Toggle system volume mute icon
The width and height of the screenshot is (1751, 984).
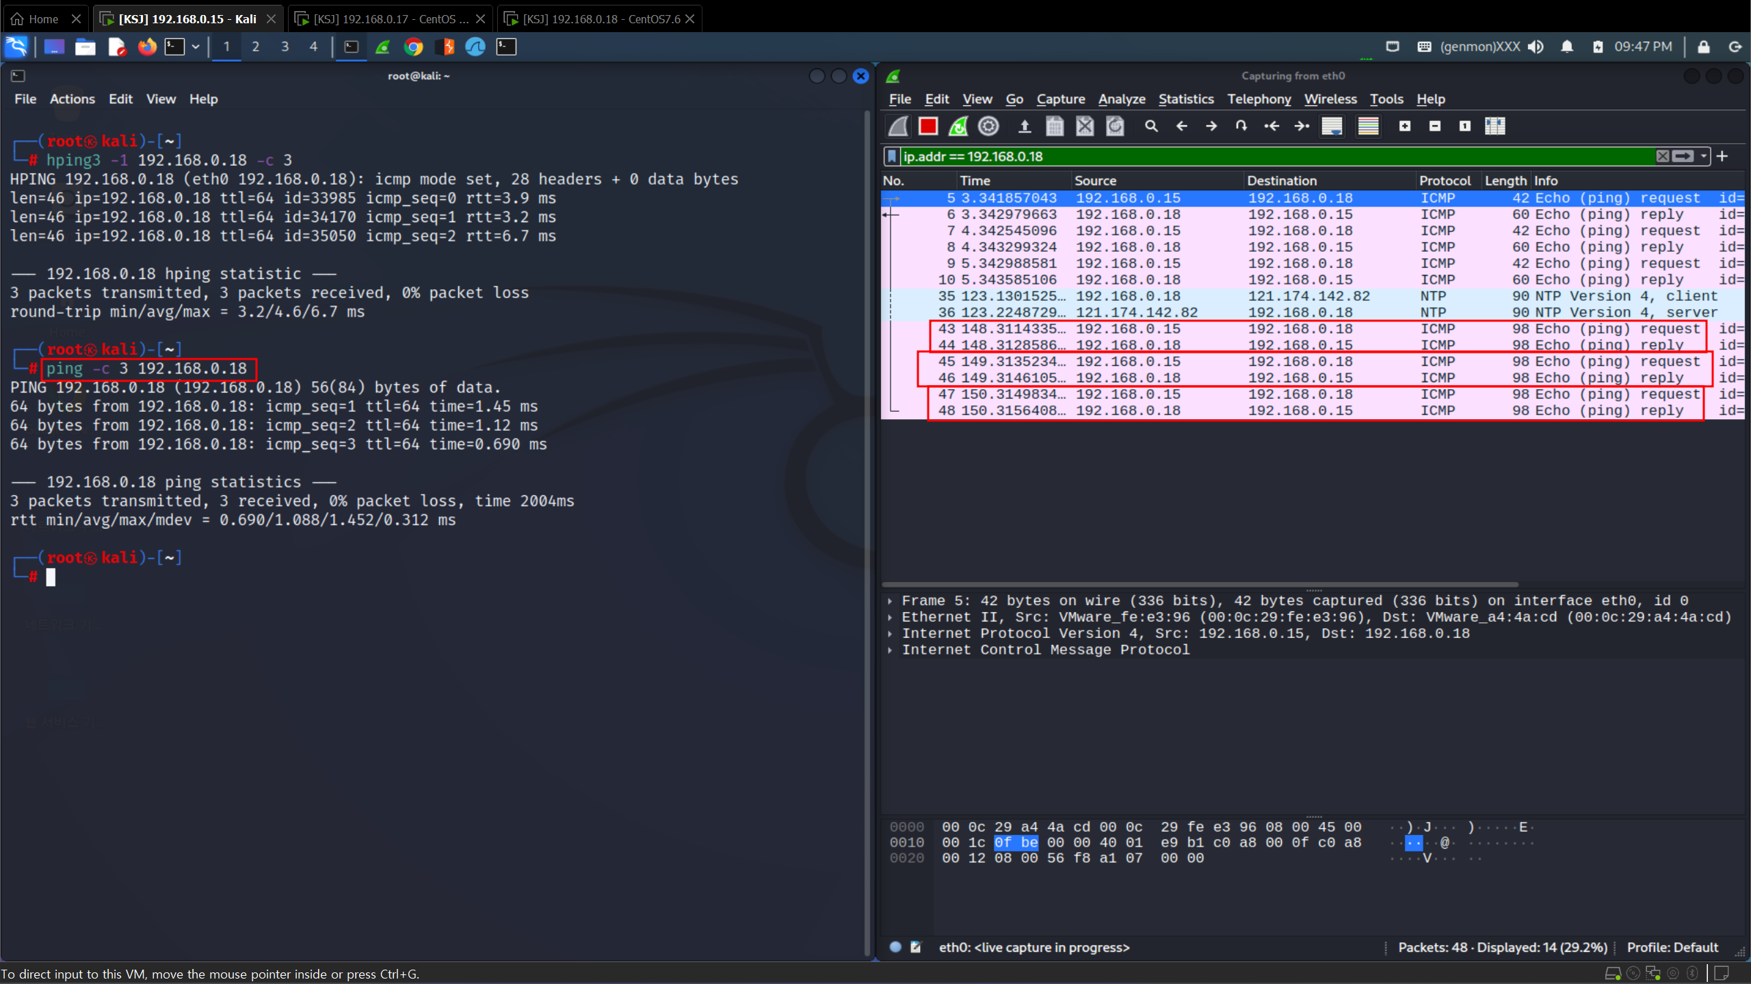[x=1536, y=46]
